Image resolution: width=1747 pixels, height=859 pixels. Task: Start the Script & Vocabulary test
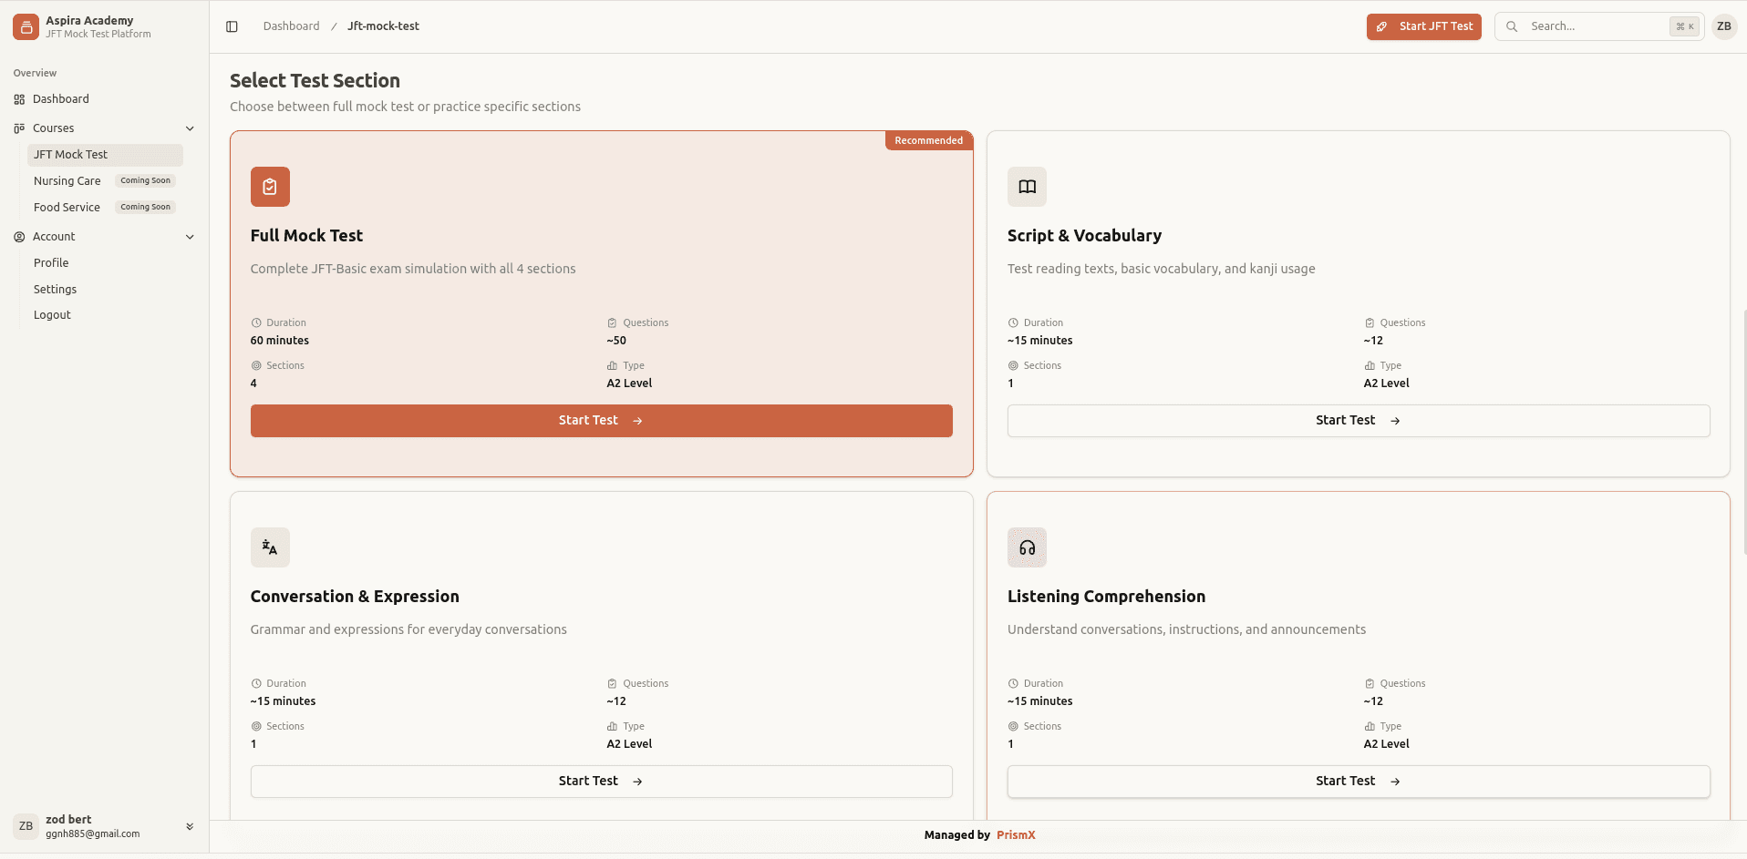[x=1359, y=421]
